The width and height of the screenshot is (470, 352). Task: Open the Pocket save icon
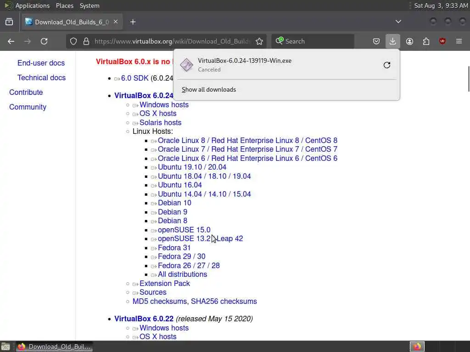(x=376, y=41)
